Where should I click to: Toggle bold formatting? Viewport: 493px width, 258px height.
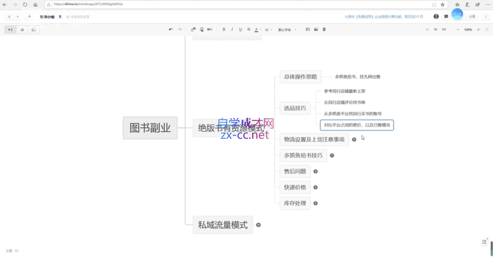[224, 30]
